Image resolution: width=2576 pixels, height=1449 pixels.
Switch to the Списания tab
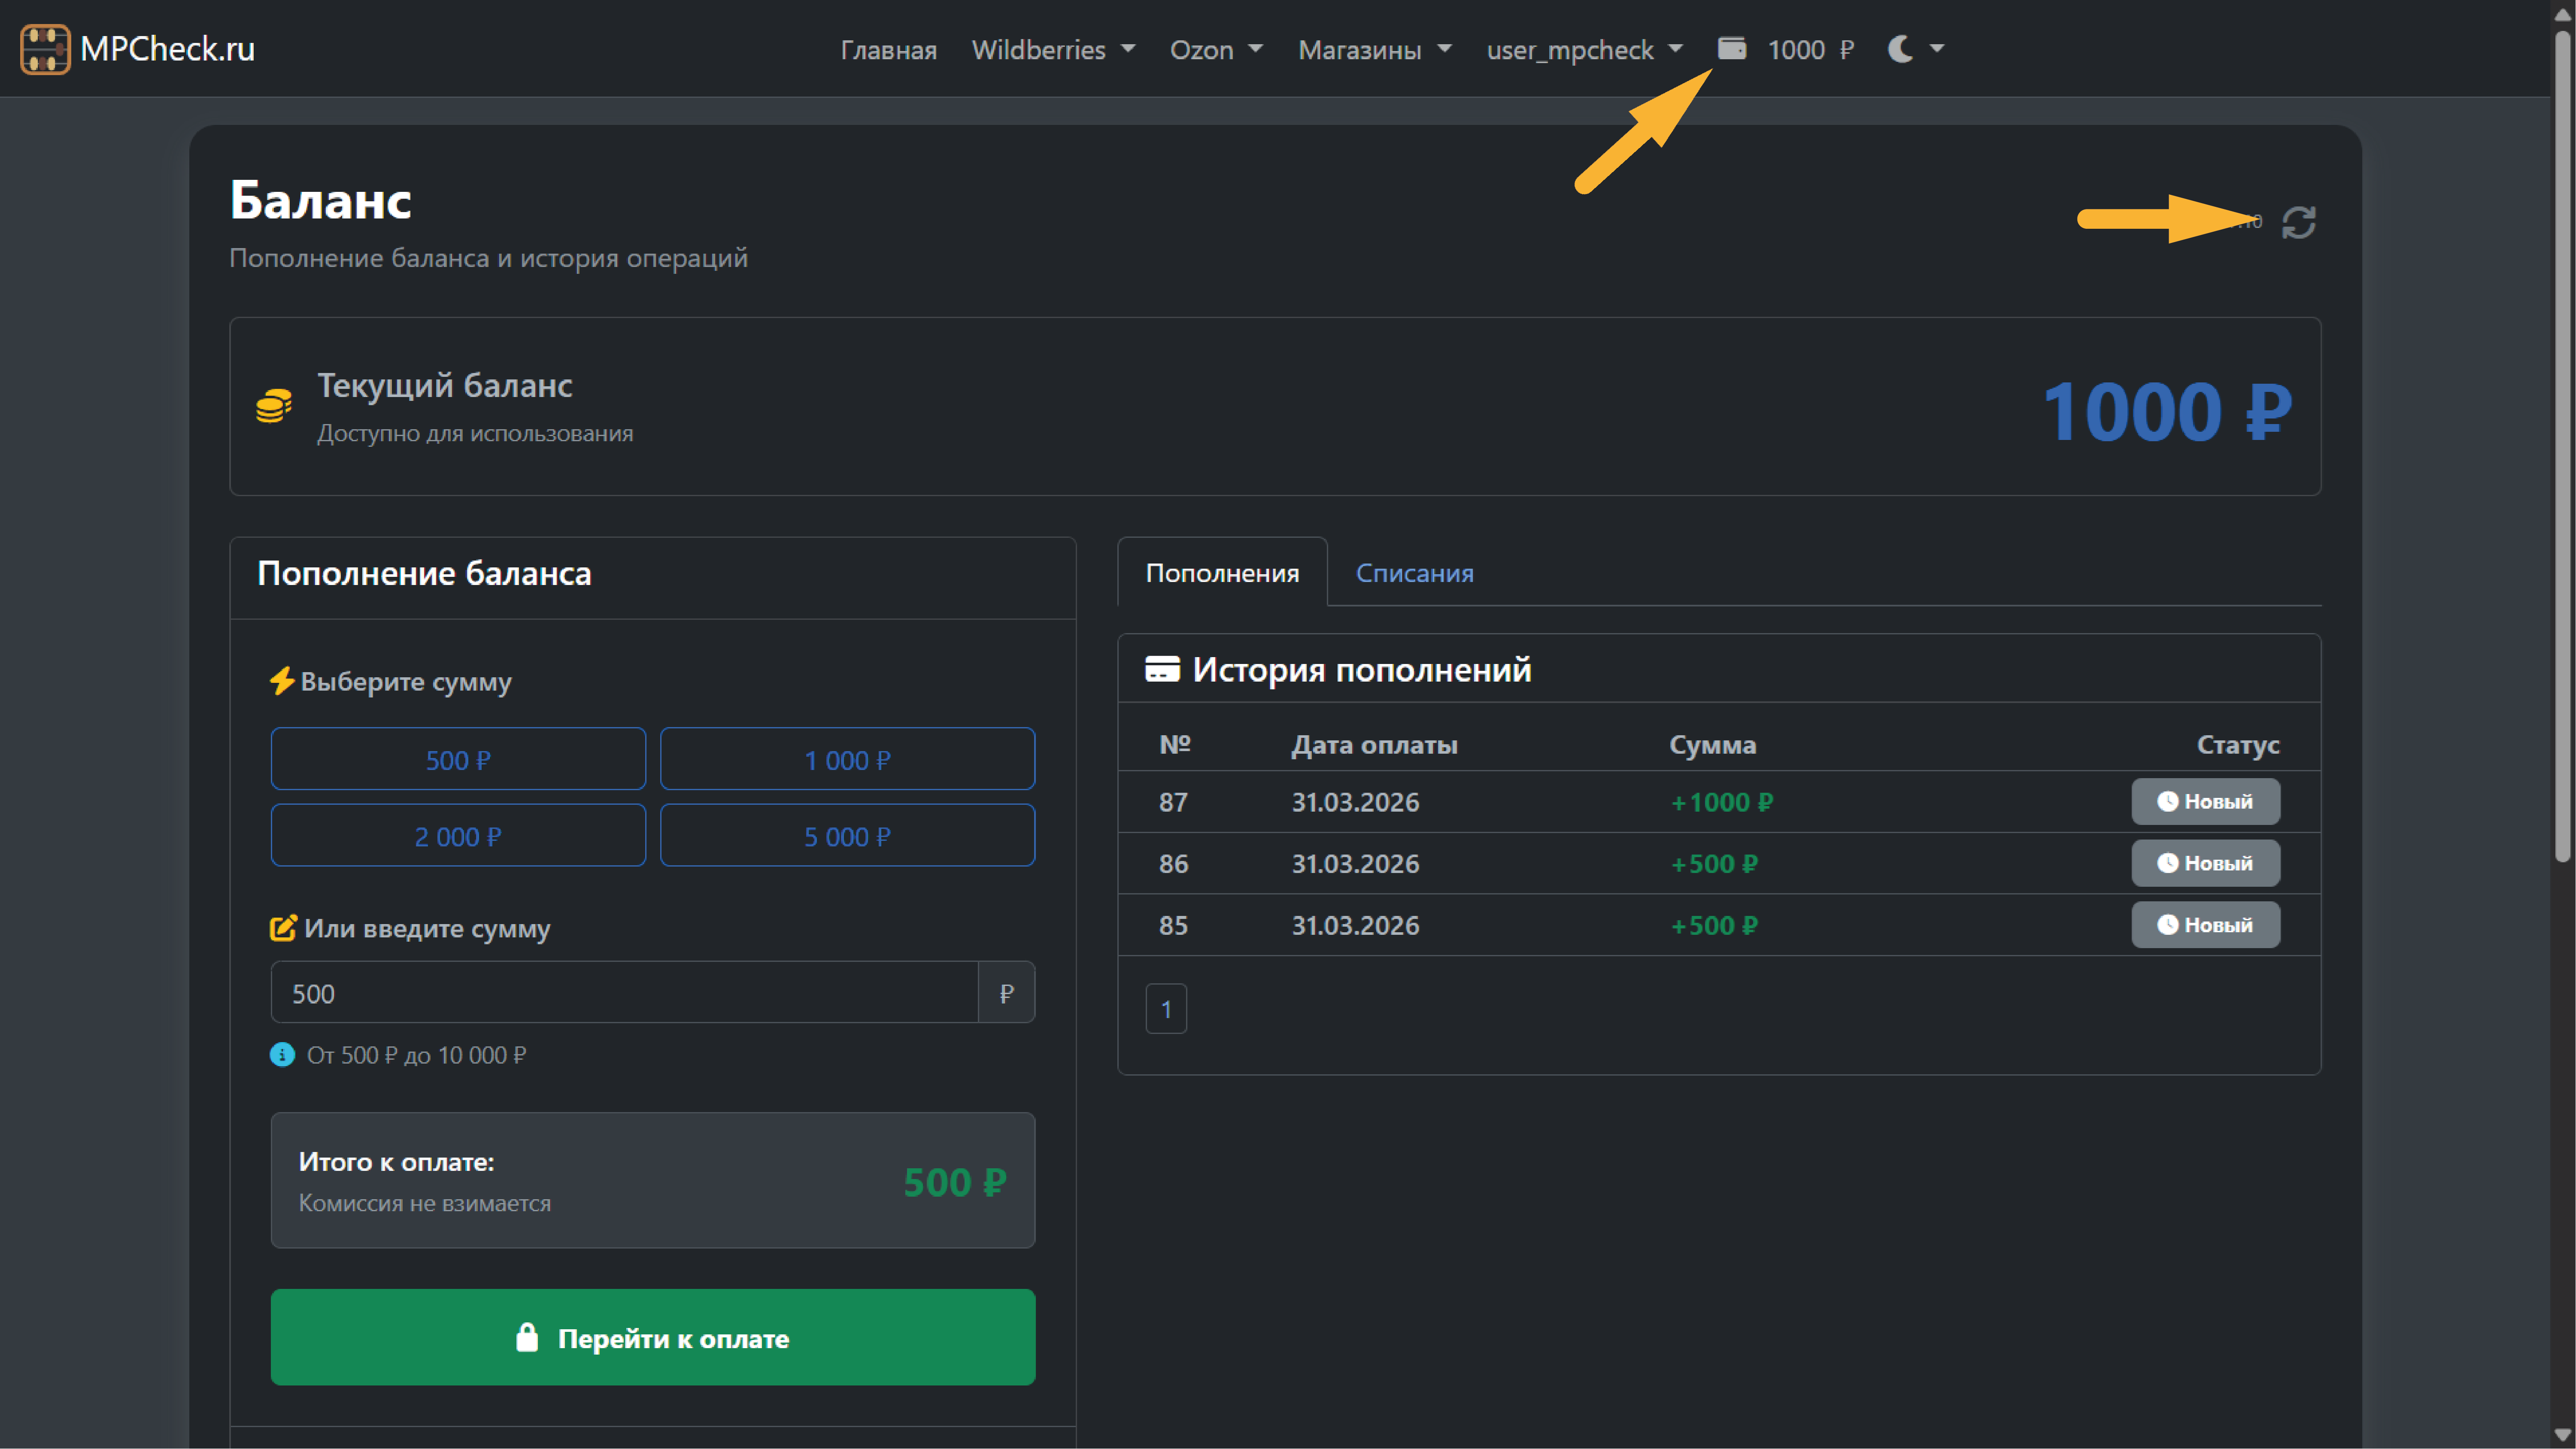(x=1414, y=573)
